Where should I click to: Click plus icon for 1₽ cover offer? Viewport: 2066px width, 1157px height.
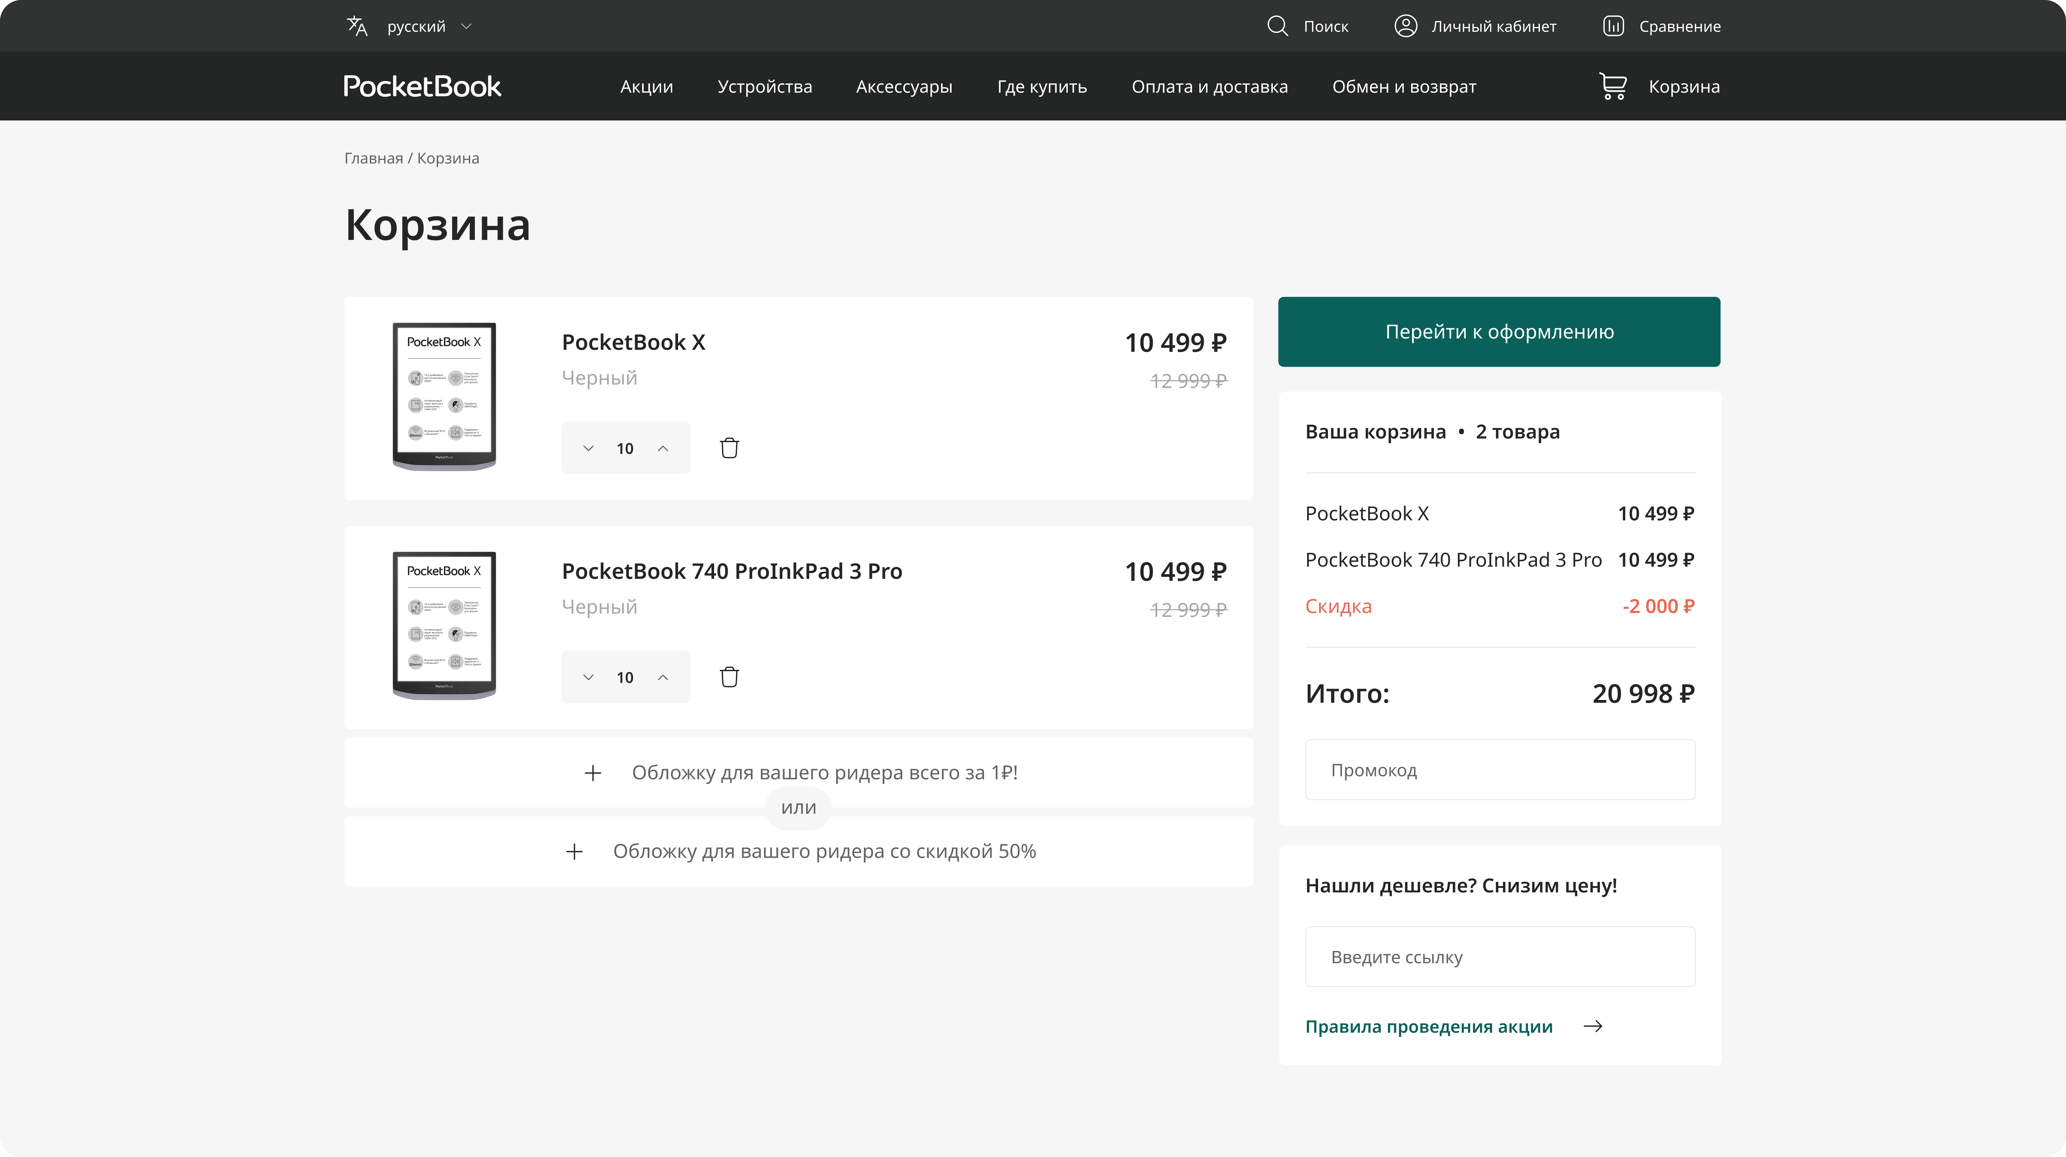click(593, 773)
